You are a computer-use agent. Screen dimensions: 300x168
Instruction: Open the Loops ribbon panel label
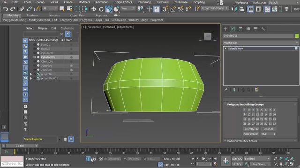coord(98,20)
